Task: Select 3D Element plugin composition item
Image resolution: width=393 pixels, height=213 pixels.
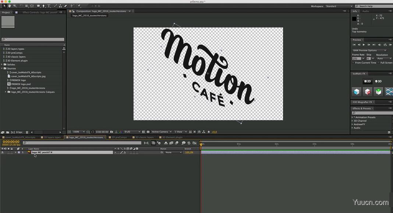Action: pos(18,61)
